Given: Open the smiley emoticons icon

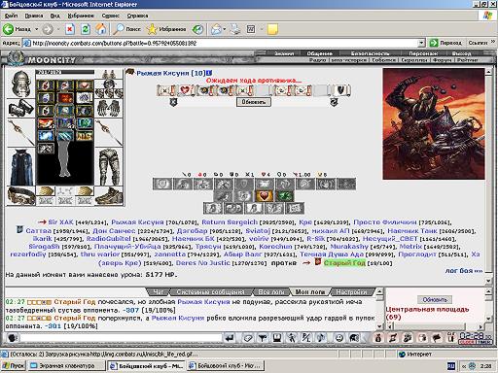Looking at the screenshot, I should point(339,338).
